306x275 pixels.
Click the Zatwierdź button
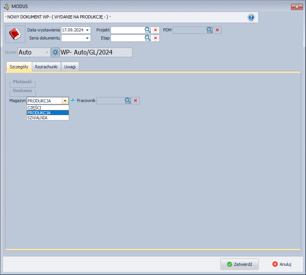[239, 264]
